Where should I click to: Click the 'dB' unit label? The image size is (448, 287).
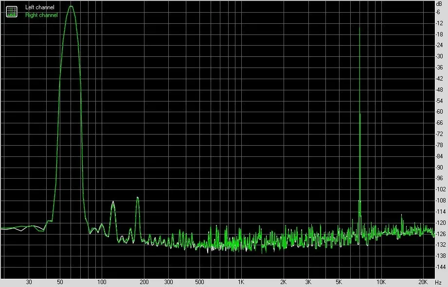click(x=439, y=4)
